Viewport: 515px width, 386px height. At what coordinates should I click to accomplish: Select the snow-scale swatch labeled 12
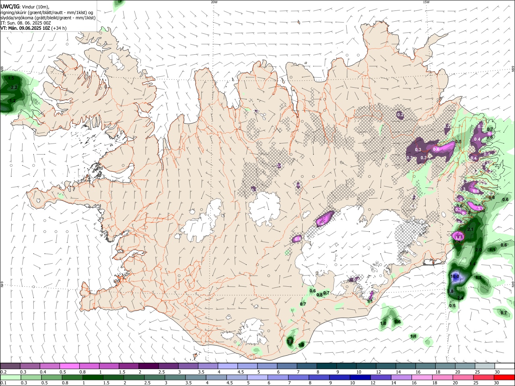point(386,366)
